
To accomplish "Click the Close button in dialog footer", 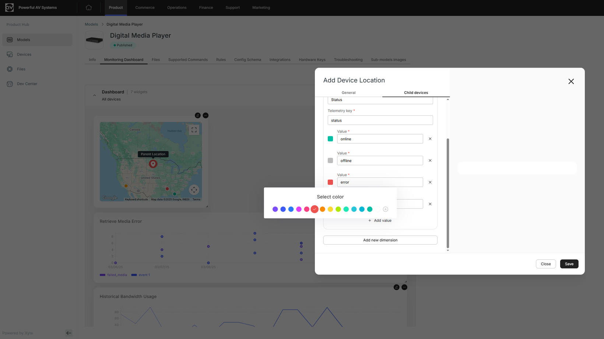I will (x=546, y=264).
